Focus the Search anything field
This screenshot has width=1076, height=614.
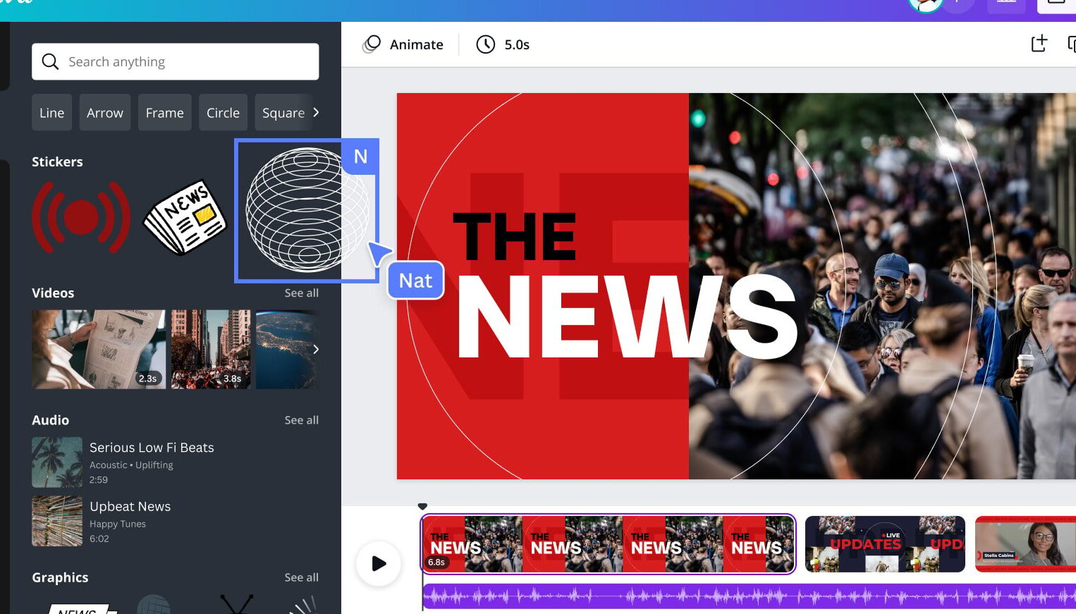click(187, 62)
